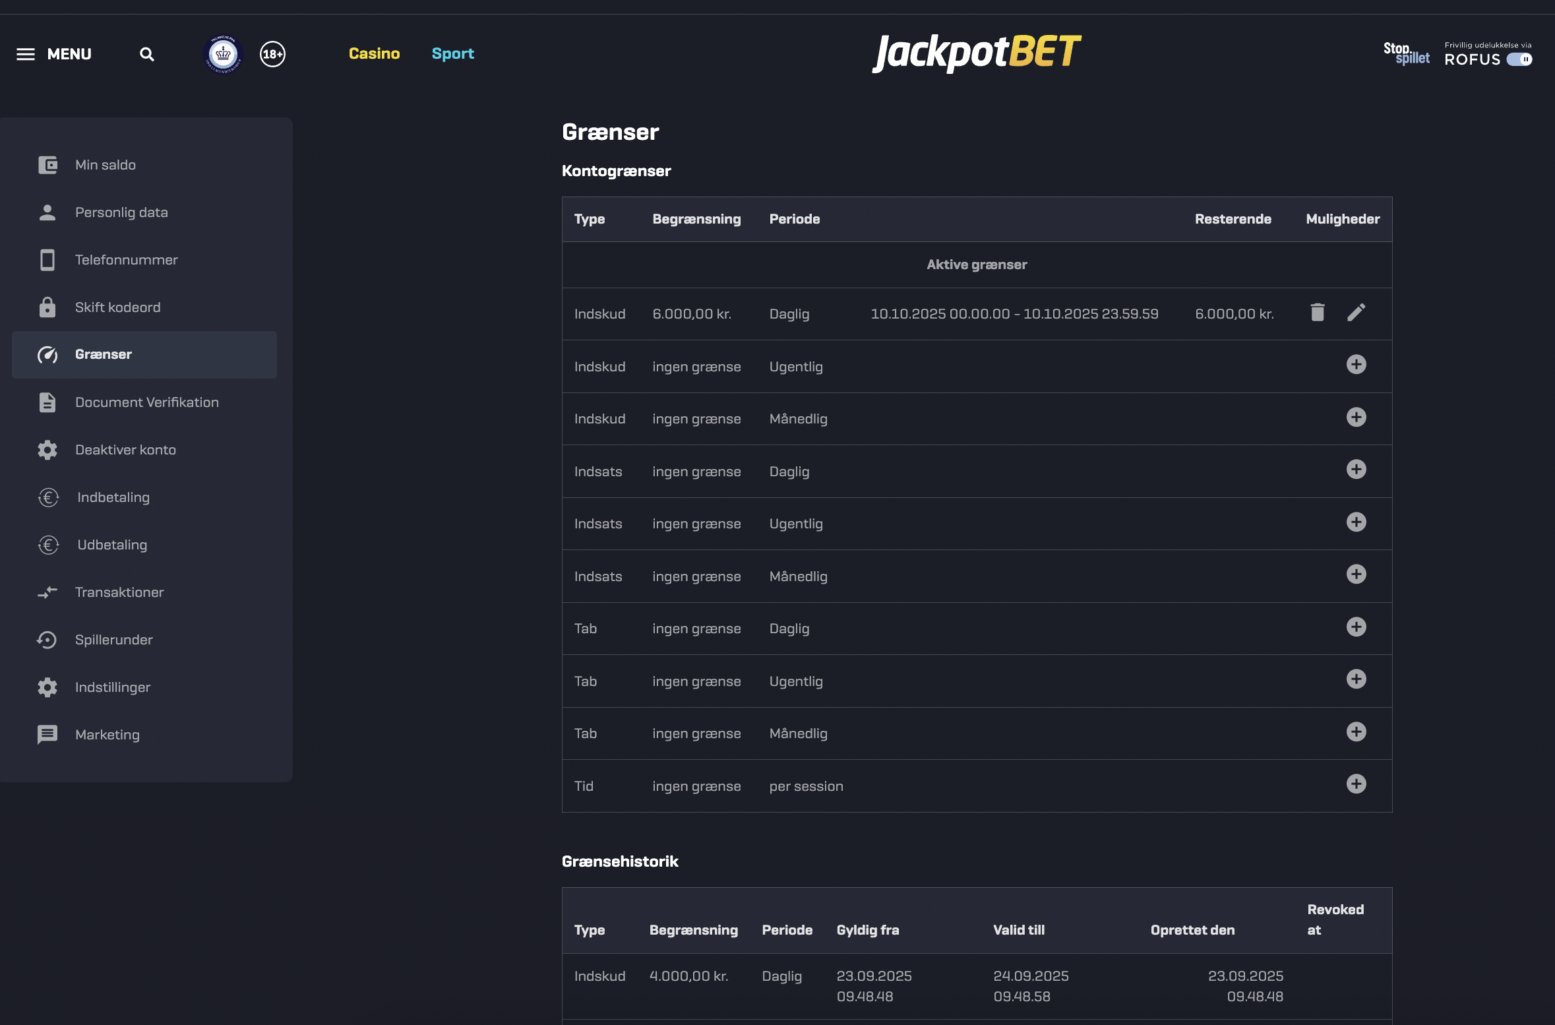Click the 18+ age restriction badge
Screen dimensions: 1555x1025
pos(272,54)
